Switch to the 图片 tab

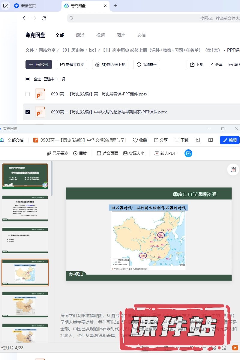tap(121, 35)
